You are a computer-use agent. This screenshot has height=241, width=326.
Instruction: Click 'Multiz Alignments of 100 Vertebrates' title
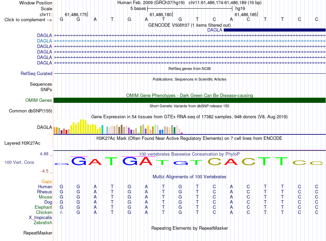coord(189,177)
